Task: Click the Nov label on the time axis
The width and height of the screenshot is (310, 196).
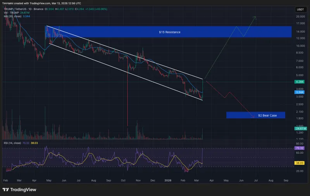Action: pos(138,181)
